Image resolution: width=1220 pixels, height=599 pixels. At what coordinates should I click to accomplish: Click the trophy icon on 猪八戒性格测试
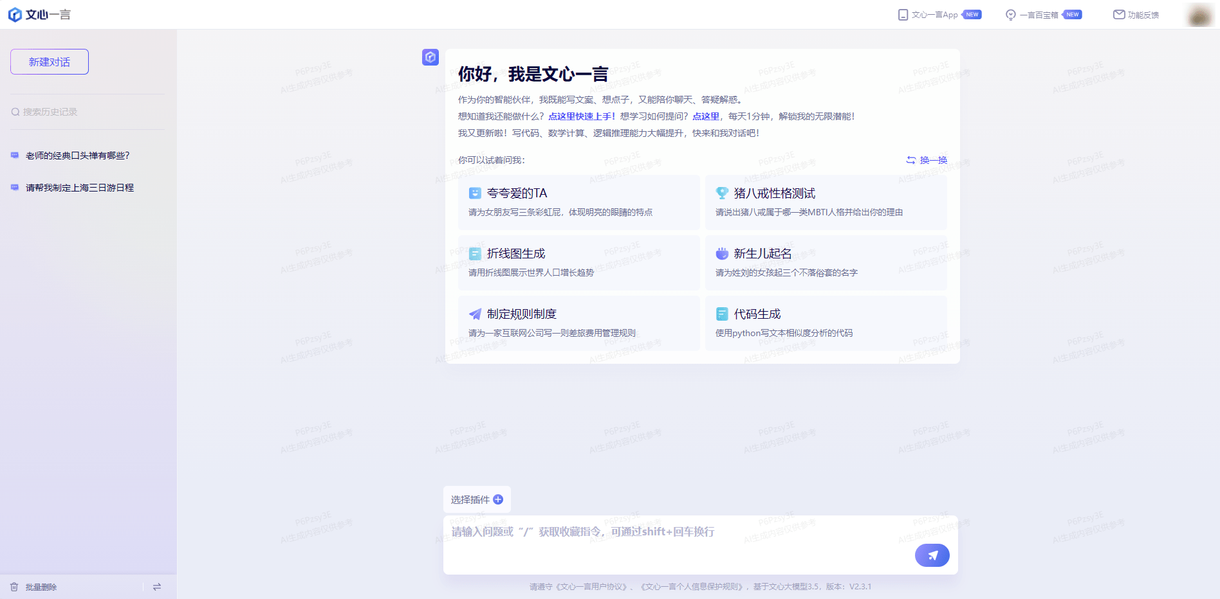click(722, 193)
